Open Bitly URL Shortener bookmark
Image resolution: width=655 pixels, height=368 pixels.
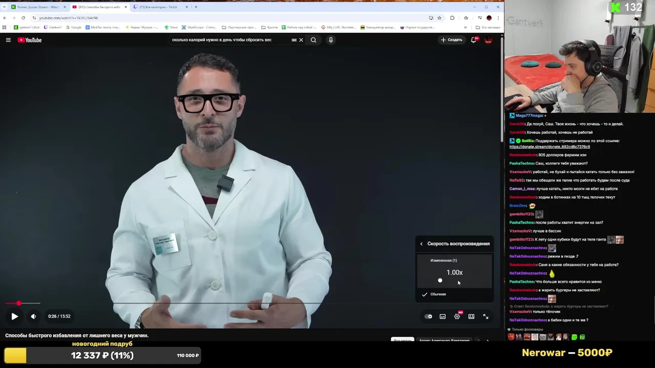point(339,27)
